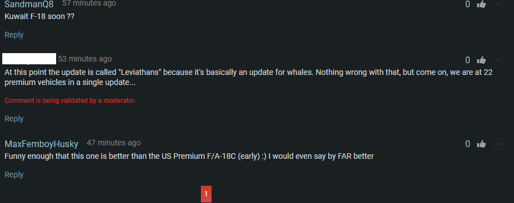Click the "Kuwait F-18 soon ??" comment text

tap(39, 16)
